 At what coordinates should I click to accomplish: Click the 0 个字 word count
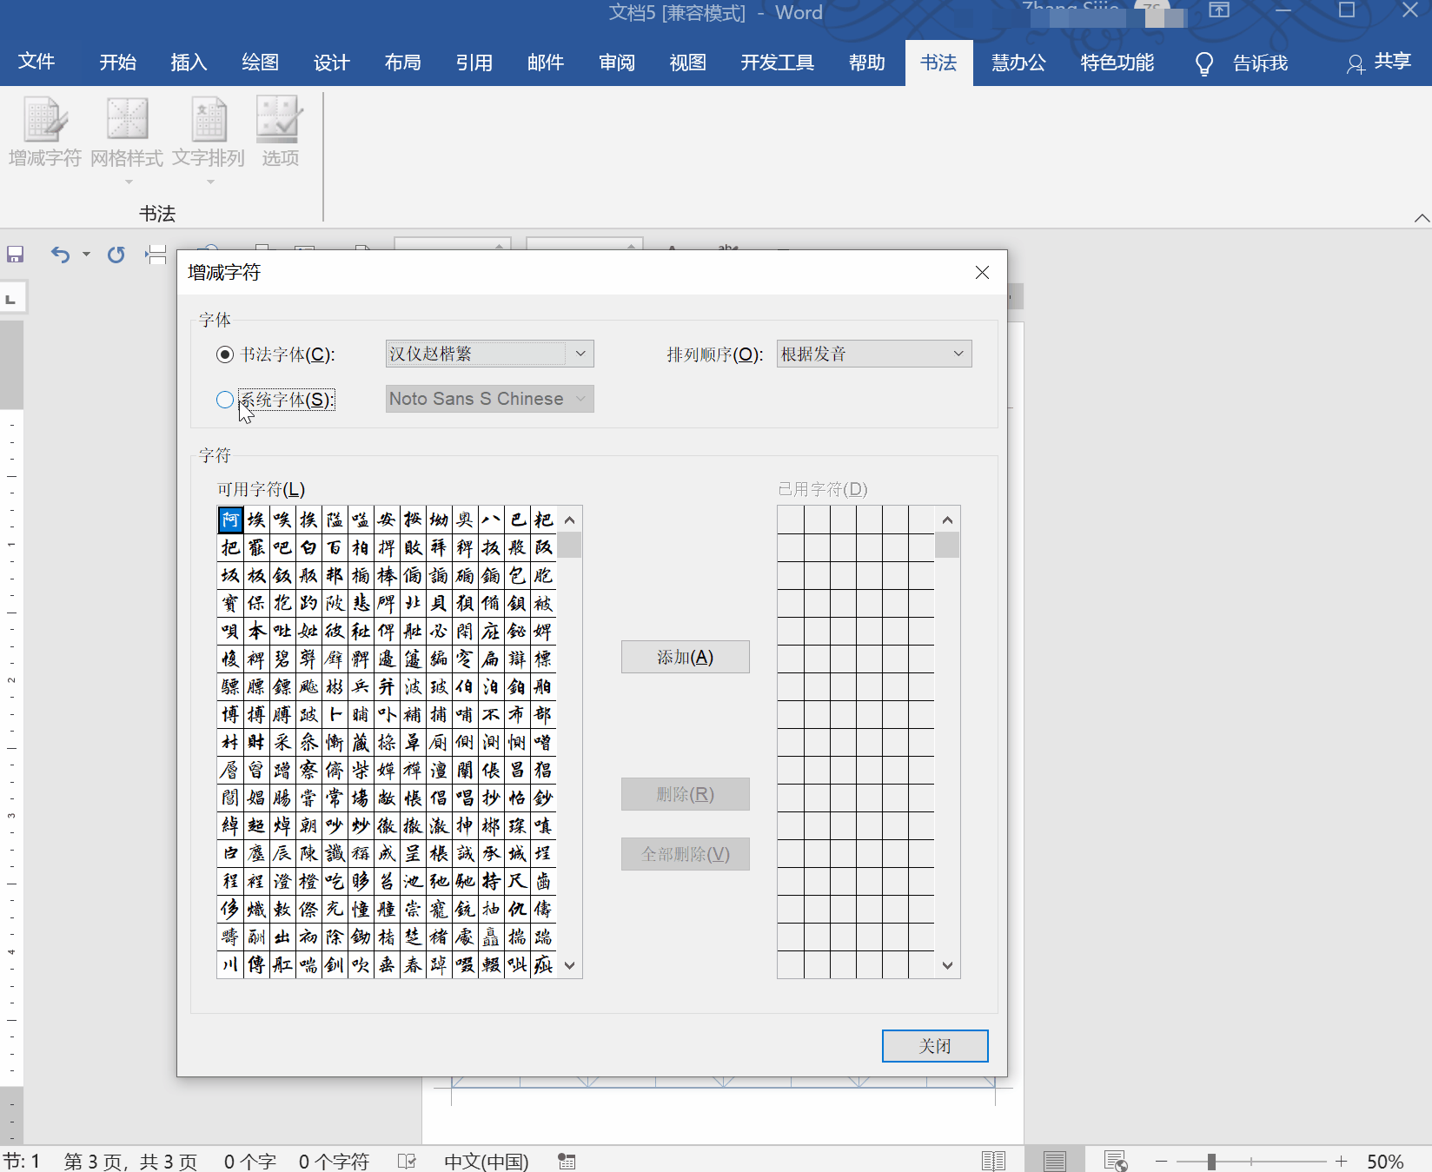click(250, 1162)
